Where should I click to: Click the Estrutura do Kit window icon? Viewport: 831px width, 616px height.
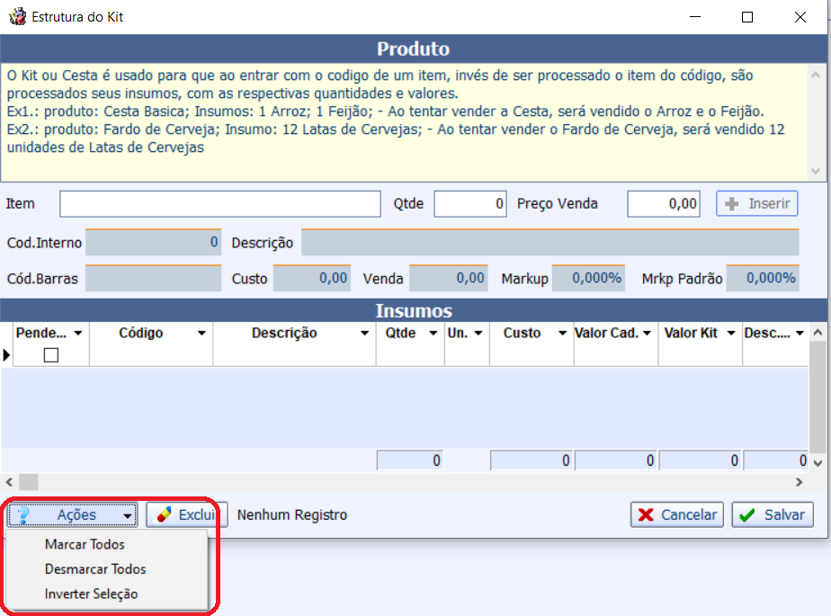(x=15, y=16)
